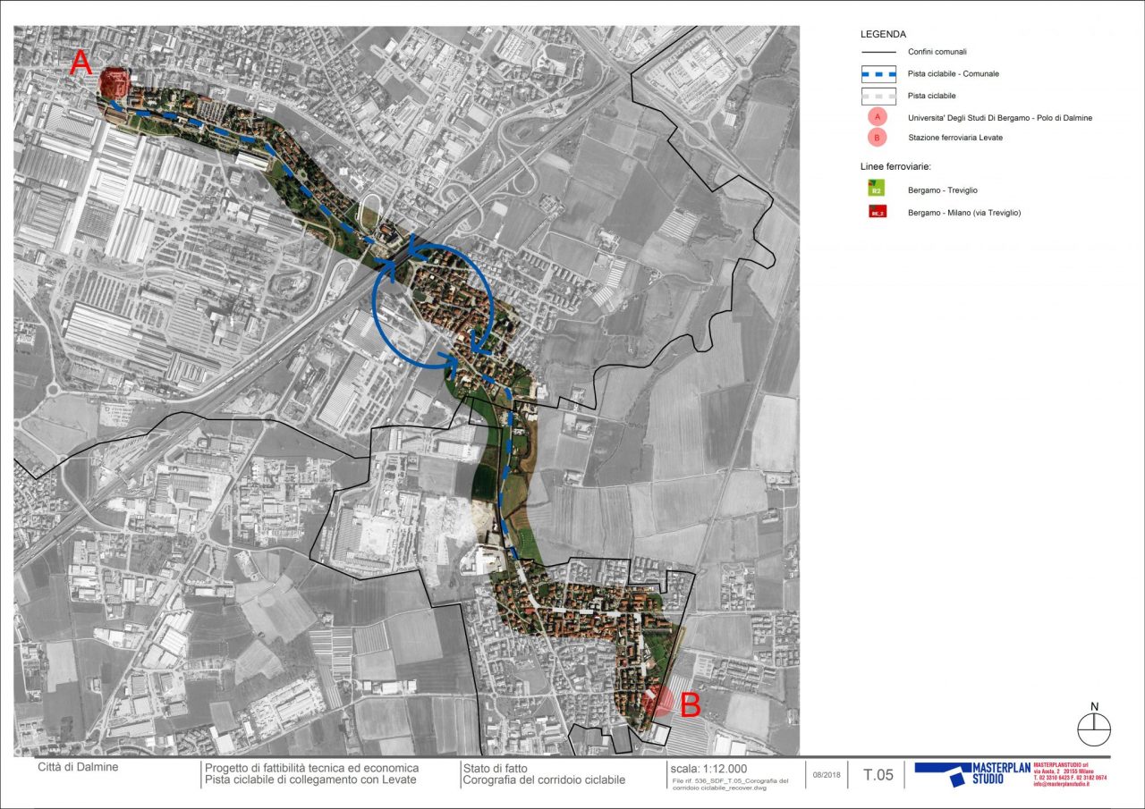
Task: Click the green R2 railway line icon
Action: pyautogui.click(x=878, y=190)
